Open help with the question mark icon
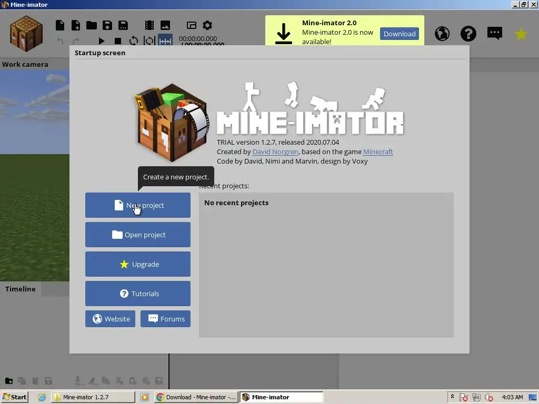This screenshot has height=404, width=539. click(468, 34)
